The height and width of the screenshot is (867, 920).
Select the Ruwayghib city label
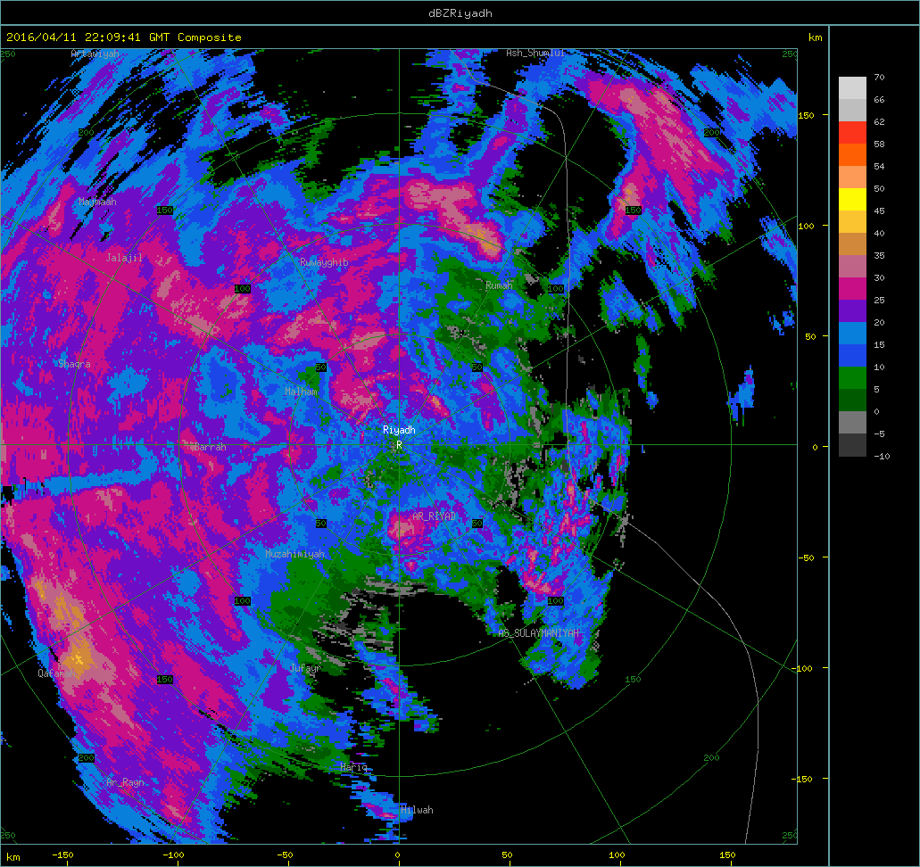coord(324,262)
